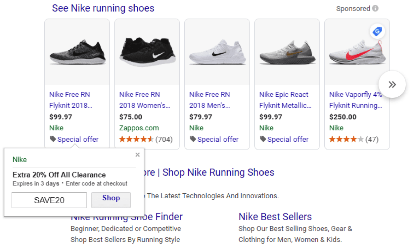
Task: View the Special offer on Nike Epic React Flyknit
Action: point(288,139)
